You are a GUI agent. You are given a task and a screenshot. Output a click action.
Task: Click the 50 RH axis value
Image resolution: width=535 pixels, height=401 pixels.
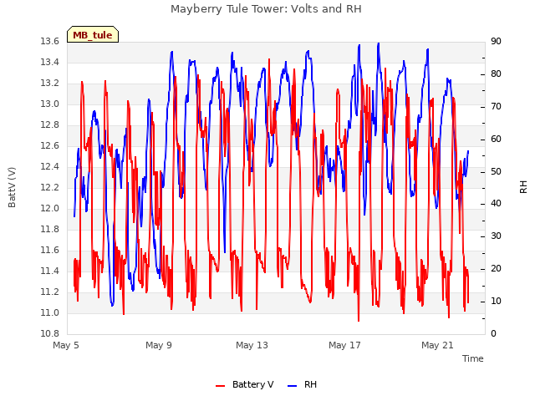496,171
